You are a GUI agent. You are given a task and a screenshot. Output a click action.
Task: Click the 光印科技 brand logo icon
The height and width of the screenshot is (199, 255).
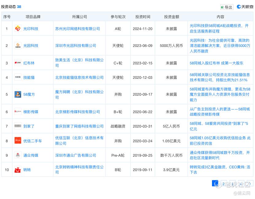coord(18,29)
